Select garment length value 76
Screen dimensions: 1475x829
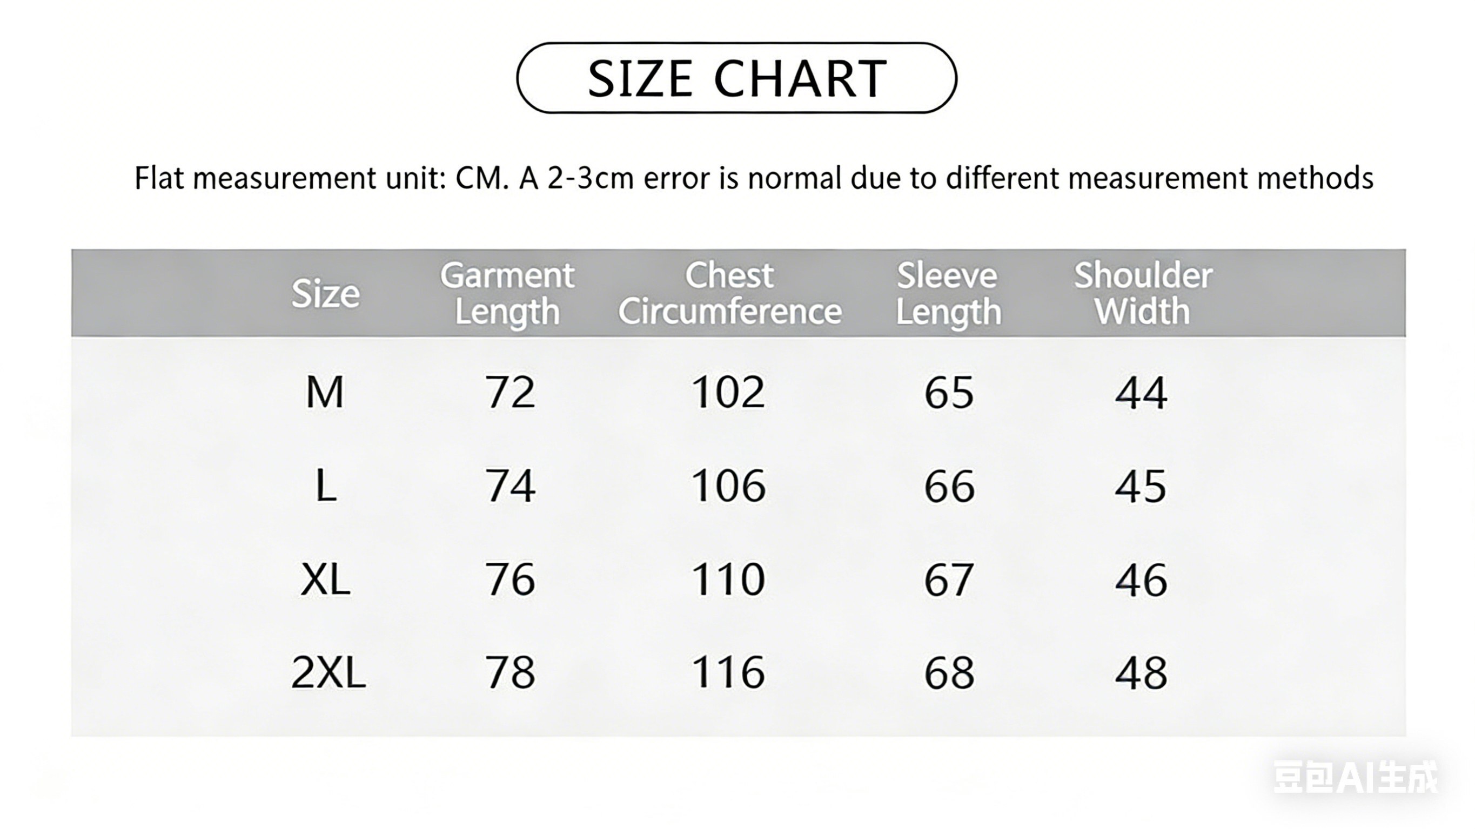coord(510,579)
